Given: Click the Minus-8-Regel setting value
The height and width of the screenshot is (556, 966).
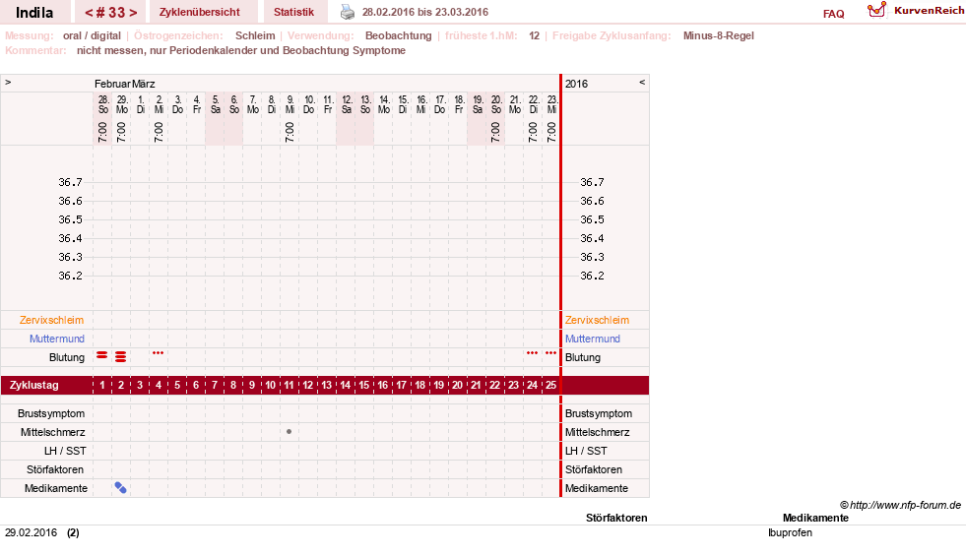Looking at the screenshot, I should 718,35.
